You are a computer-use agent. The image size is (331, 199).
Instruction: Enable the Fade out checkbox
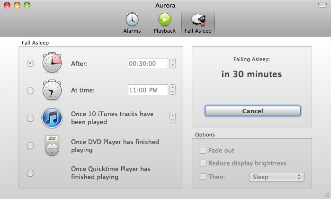coord(203,151)
